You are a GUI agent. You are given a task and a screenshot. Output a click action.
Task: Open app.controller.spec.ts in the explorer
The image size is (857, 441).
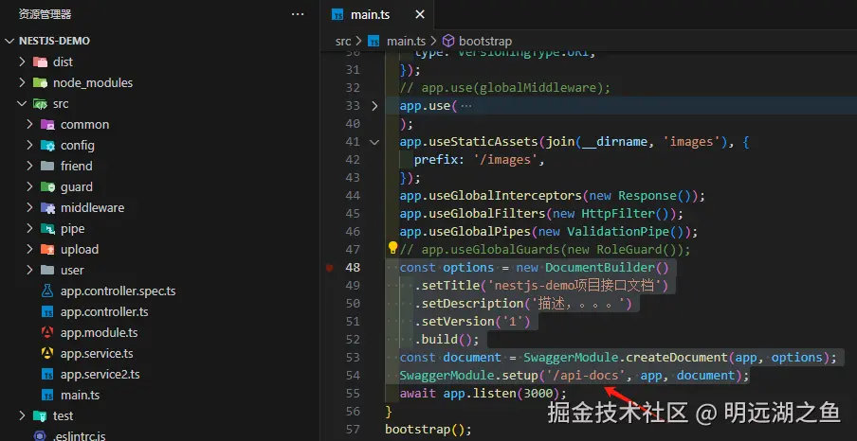click(x=119, y=291)
